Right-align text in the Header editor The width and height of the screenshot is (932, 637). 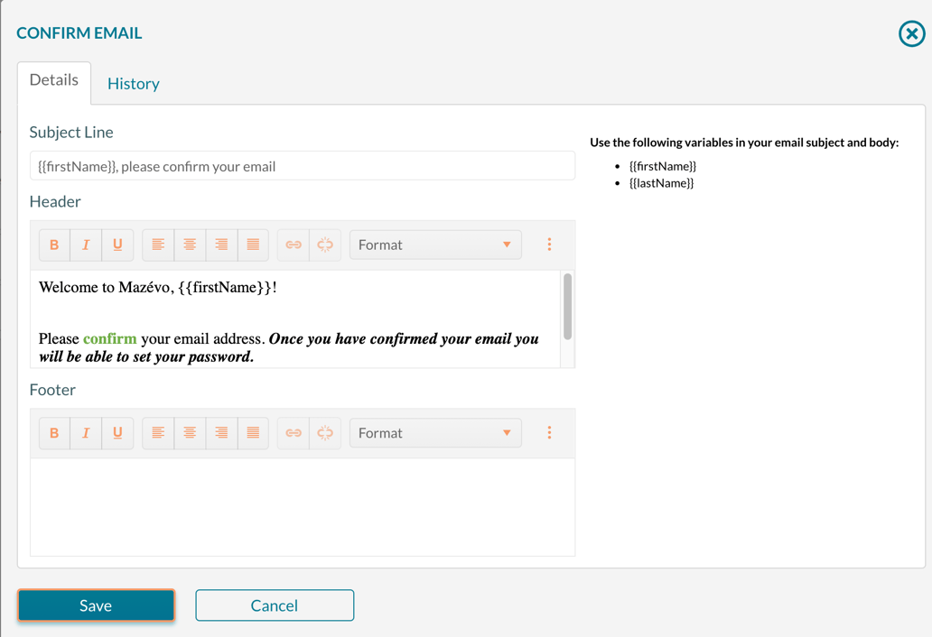(x=220, y=245)
